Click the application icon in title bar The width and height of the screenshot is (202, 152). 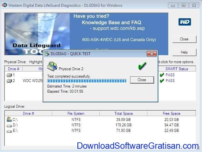tap(4, 5)
